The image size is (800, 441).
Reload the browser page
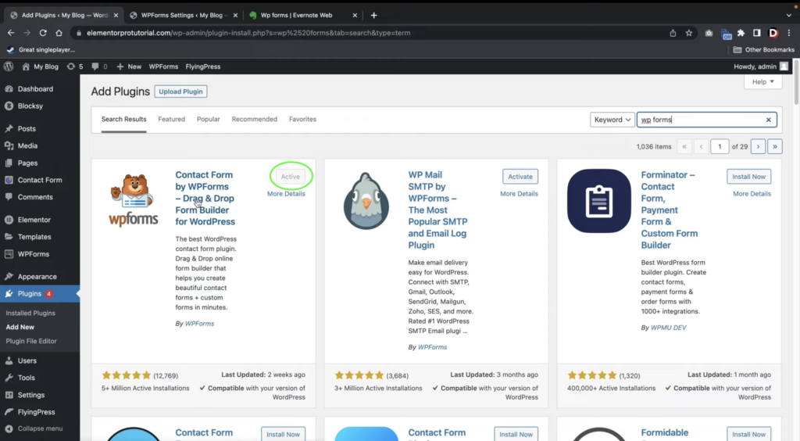(x=43, y=33)
